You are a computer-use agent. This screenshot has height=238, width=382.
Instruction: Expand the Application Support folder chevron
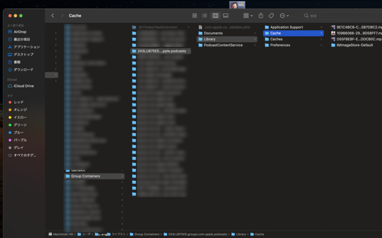pos(321,27)
